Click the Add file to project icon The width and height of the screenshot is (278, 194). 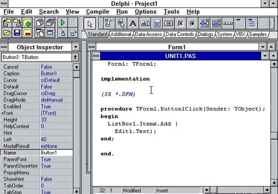click(28, 23)
